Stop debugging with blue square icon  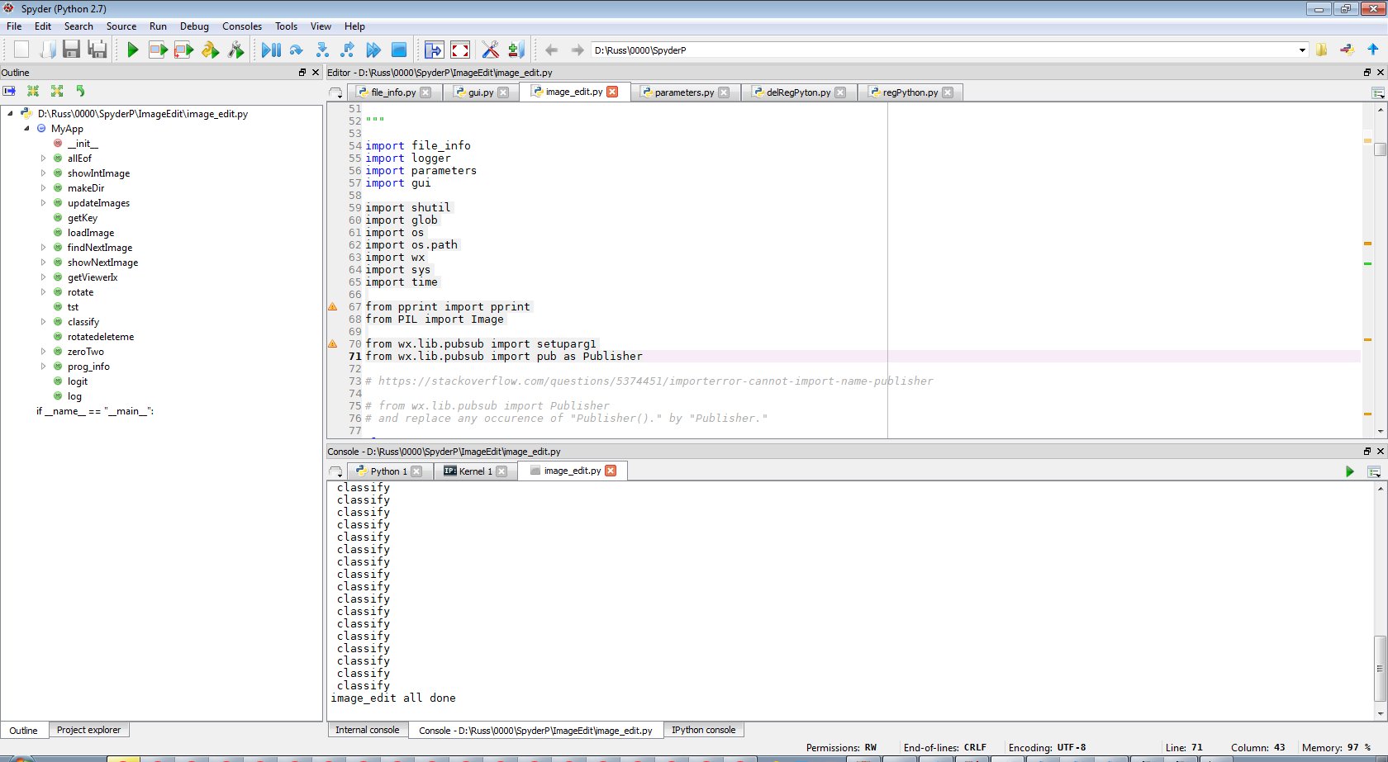point(399,50)
